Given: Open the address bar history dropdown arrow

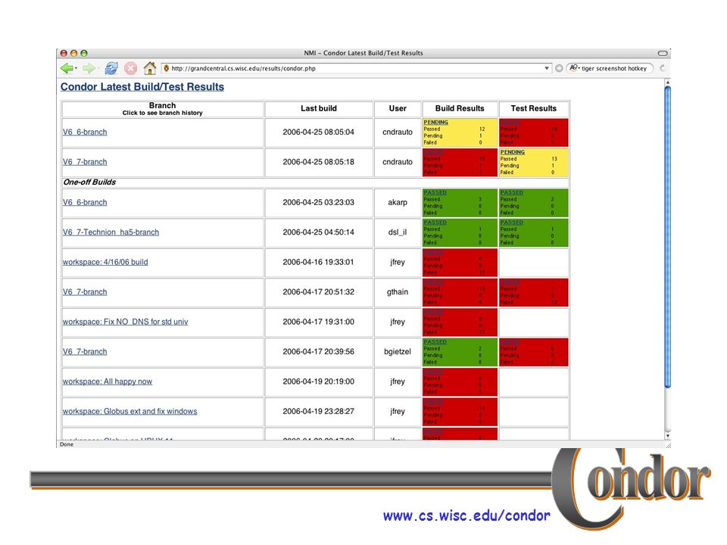Looking at the screenshot, I should (547, 69).
